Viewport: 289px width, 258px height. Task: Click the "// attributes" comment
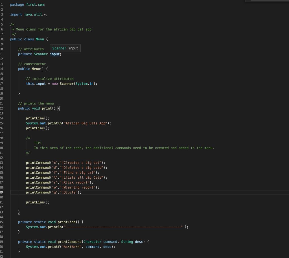tap(31, 49)
